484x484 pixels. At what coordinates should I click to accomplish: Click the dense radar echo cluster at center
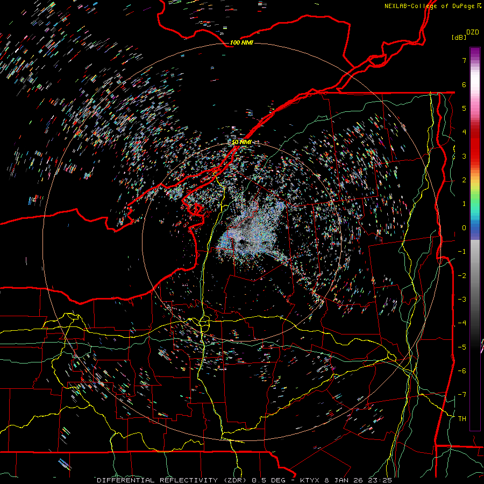(x=252, y=231)
